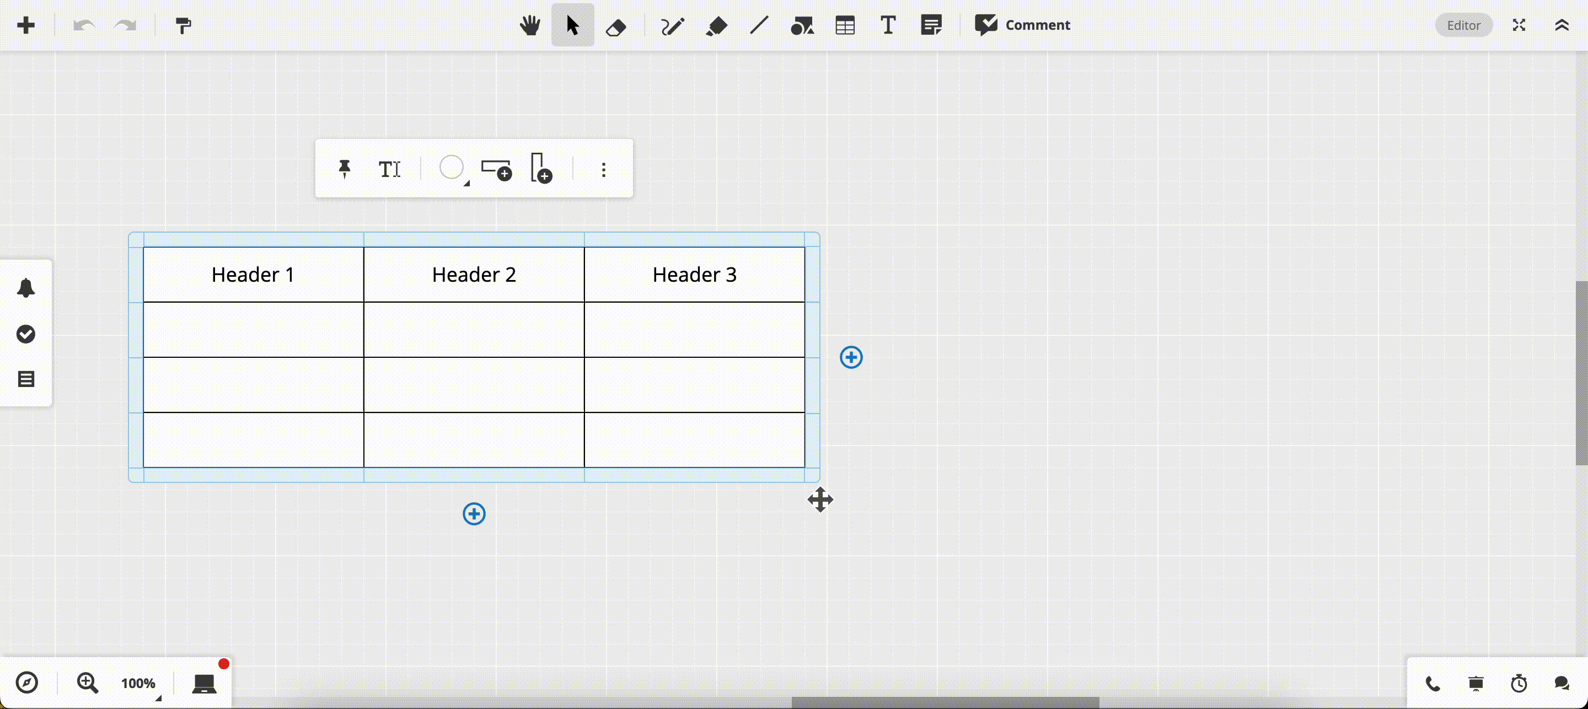Pick the freehand Pen tool
The image size is (1588, 709).
point(672,25)
